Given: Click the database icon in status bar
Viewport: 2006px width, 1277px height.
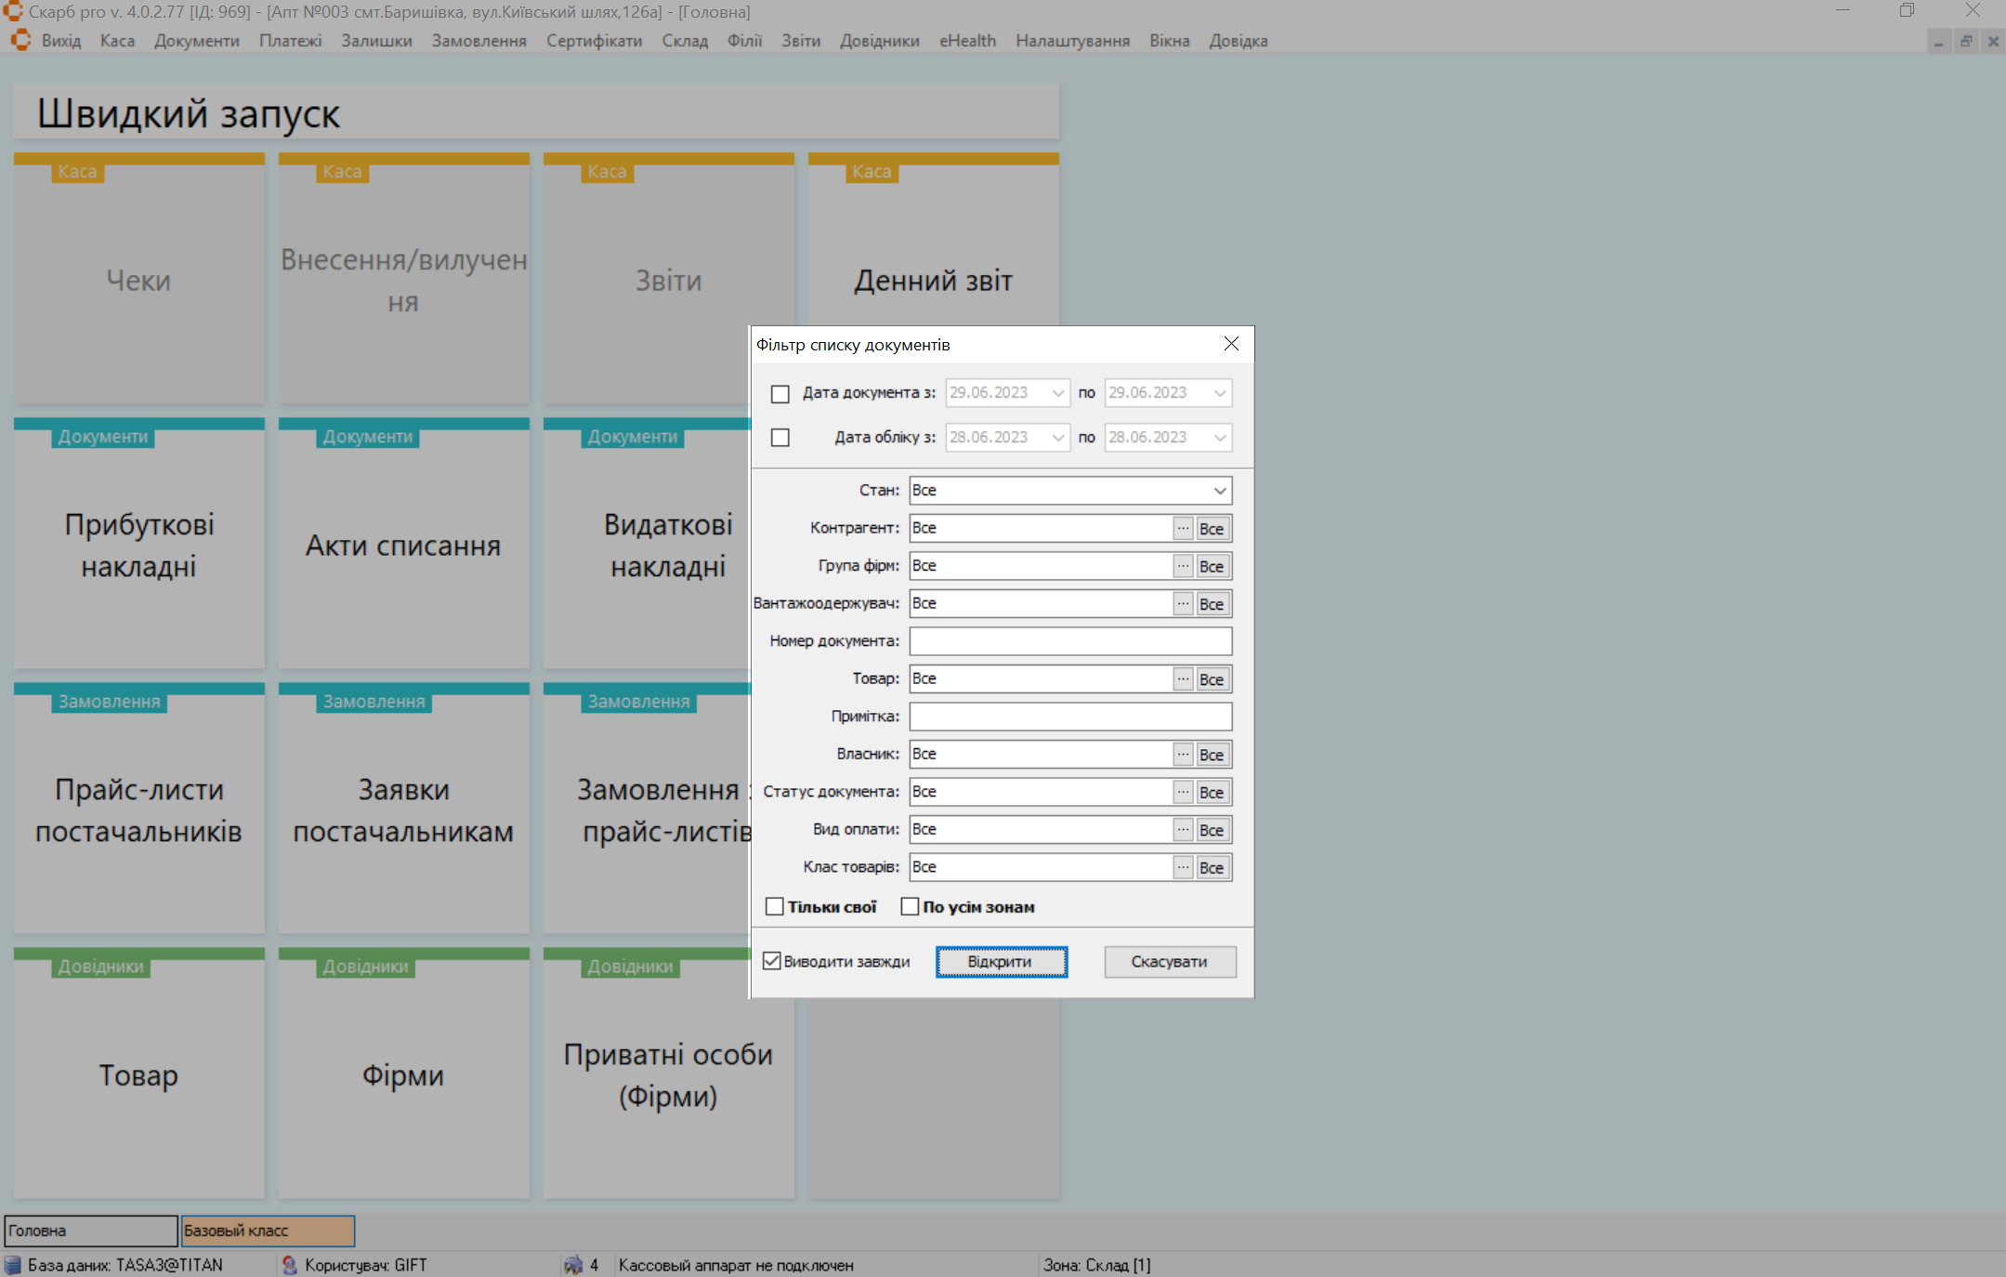Looking at the screenshot, I should coord(13,1265).
